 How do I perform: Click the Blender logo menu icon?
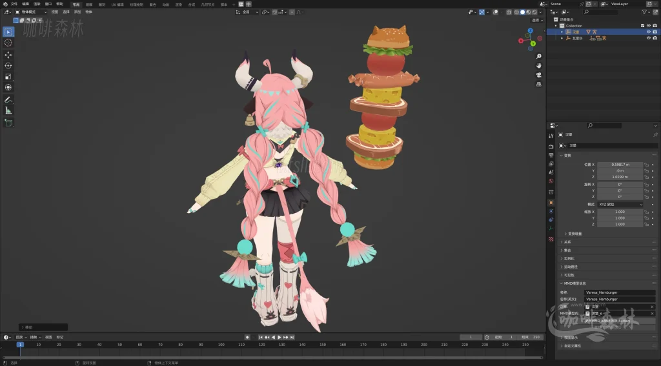point(5,4)
